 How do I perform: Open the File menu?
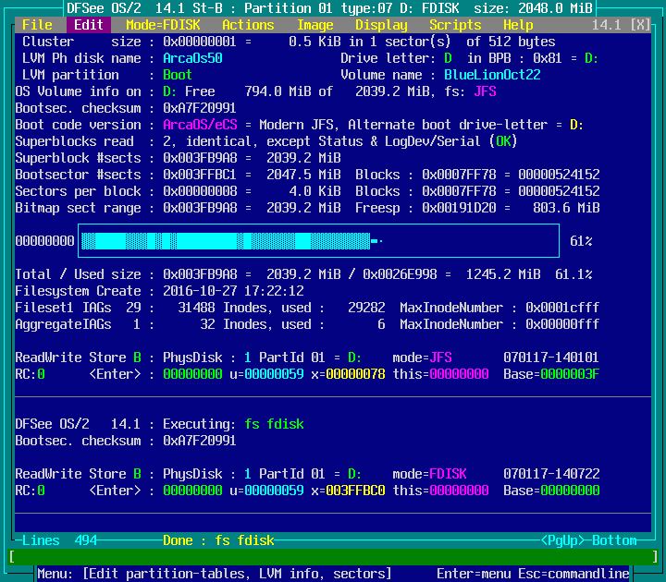[37, 25]
